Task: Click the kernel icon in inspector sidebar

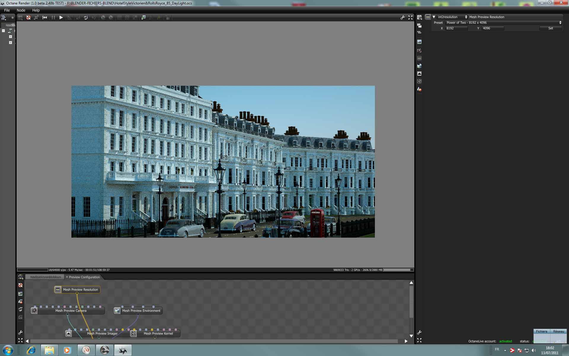Action: (x=419, y=81)
